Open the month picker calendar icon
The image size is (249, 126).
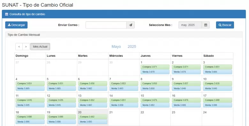(206, 25)
